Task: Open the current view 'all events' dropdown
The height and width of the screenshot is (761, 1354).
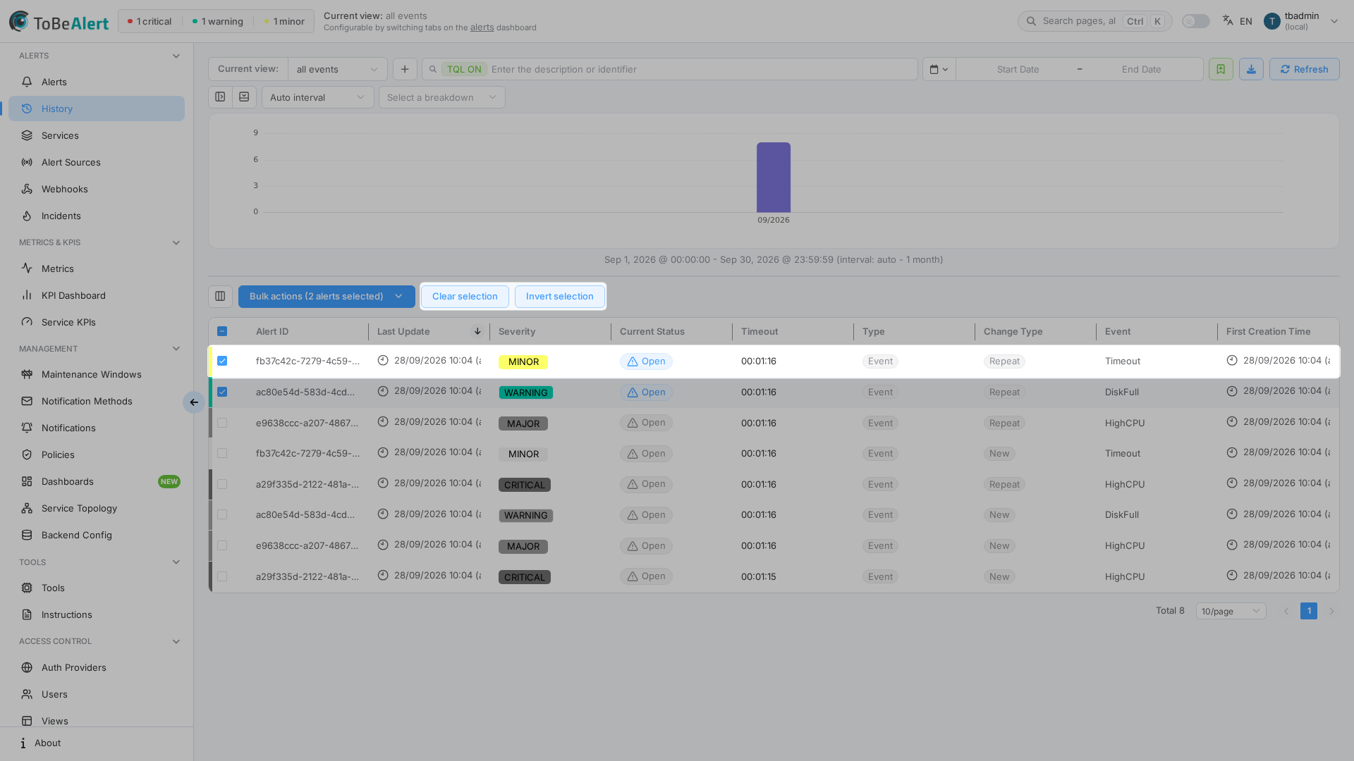Action: (337, 69)
